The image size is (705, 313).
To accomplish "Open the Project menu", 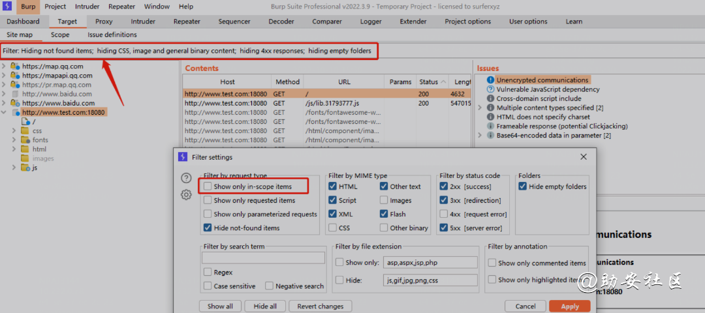I will tap(55, 7).
